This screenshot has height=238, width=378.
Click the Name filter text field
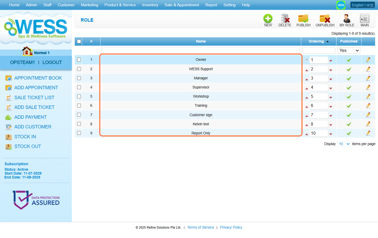pos(200,50)
